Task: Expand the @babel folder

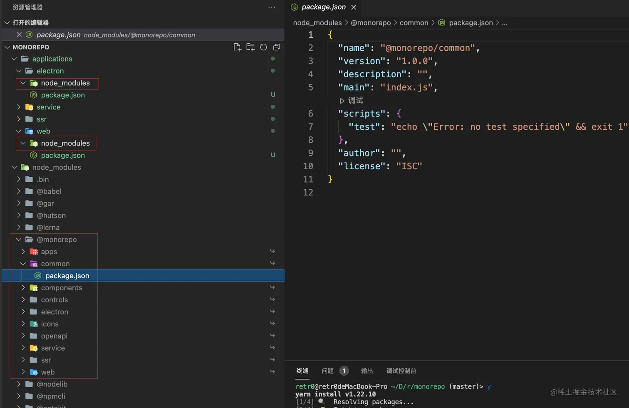Action: point(19,191)
